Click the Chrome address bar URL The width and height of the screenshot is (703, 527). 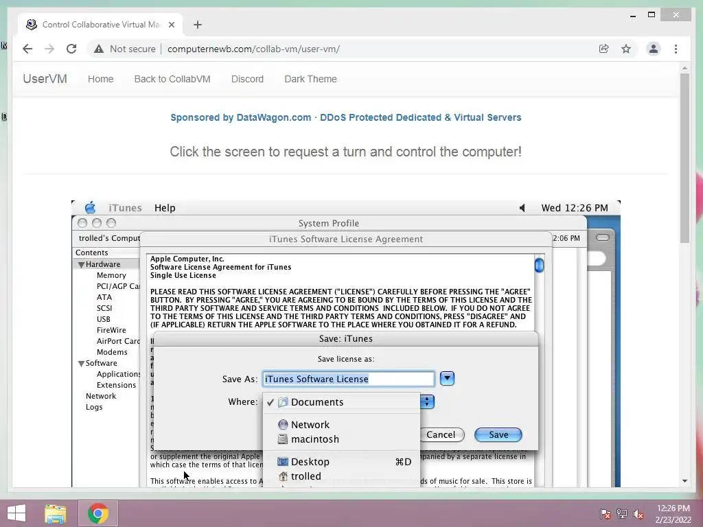[254, 49]
